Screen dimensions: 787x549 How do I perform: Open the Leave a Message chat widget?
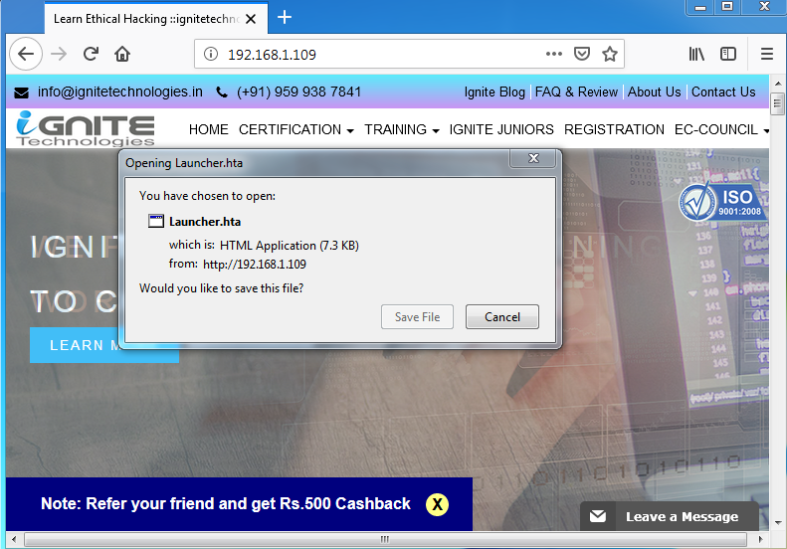pyautogui.click(x=669, y=516)
